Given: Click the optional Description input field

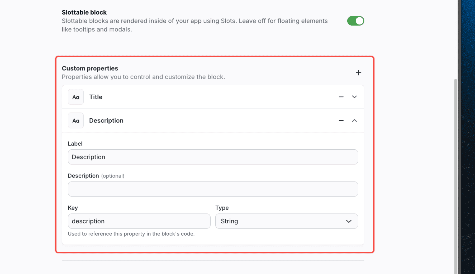Looking at the screenshot, I should click(213, 189).
